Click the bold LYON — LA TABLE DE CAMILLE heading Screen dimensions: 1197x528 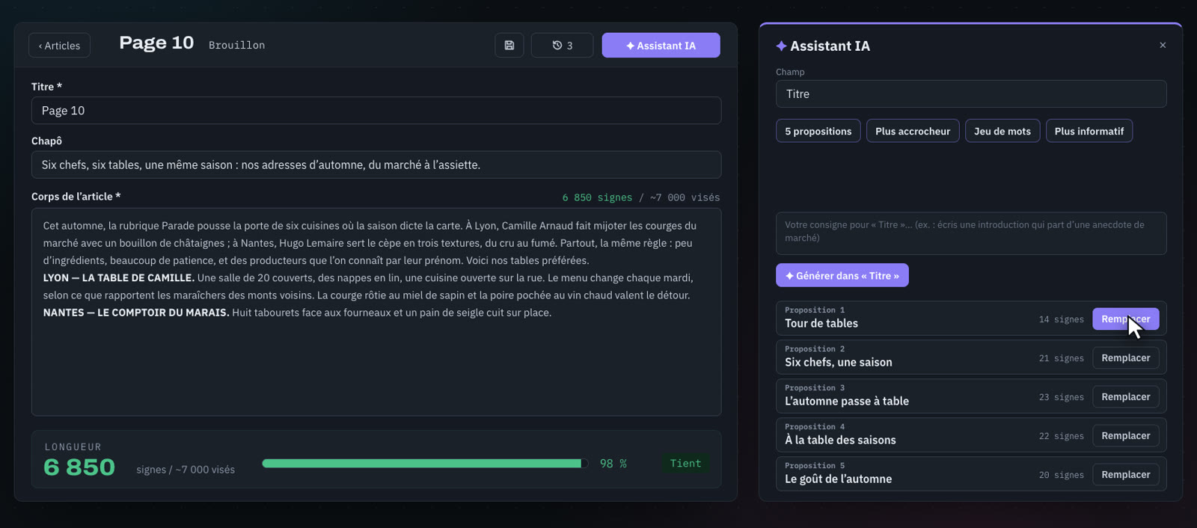tap(118, 277)
